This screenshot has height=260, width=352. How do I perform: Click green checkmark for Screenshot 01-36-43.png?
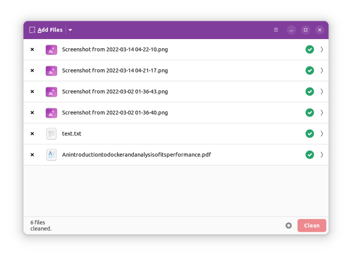[310, 91]
